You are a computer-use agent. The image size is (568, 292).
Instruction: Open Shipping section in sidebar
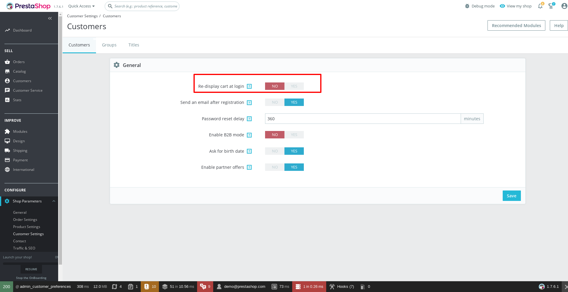(x=20, y=151)
